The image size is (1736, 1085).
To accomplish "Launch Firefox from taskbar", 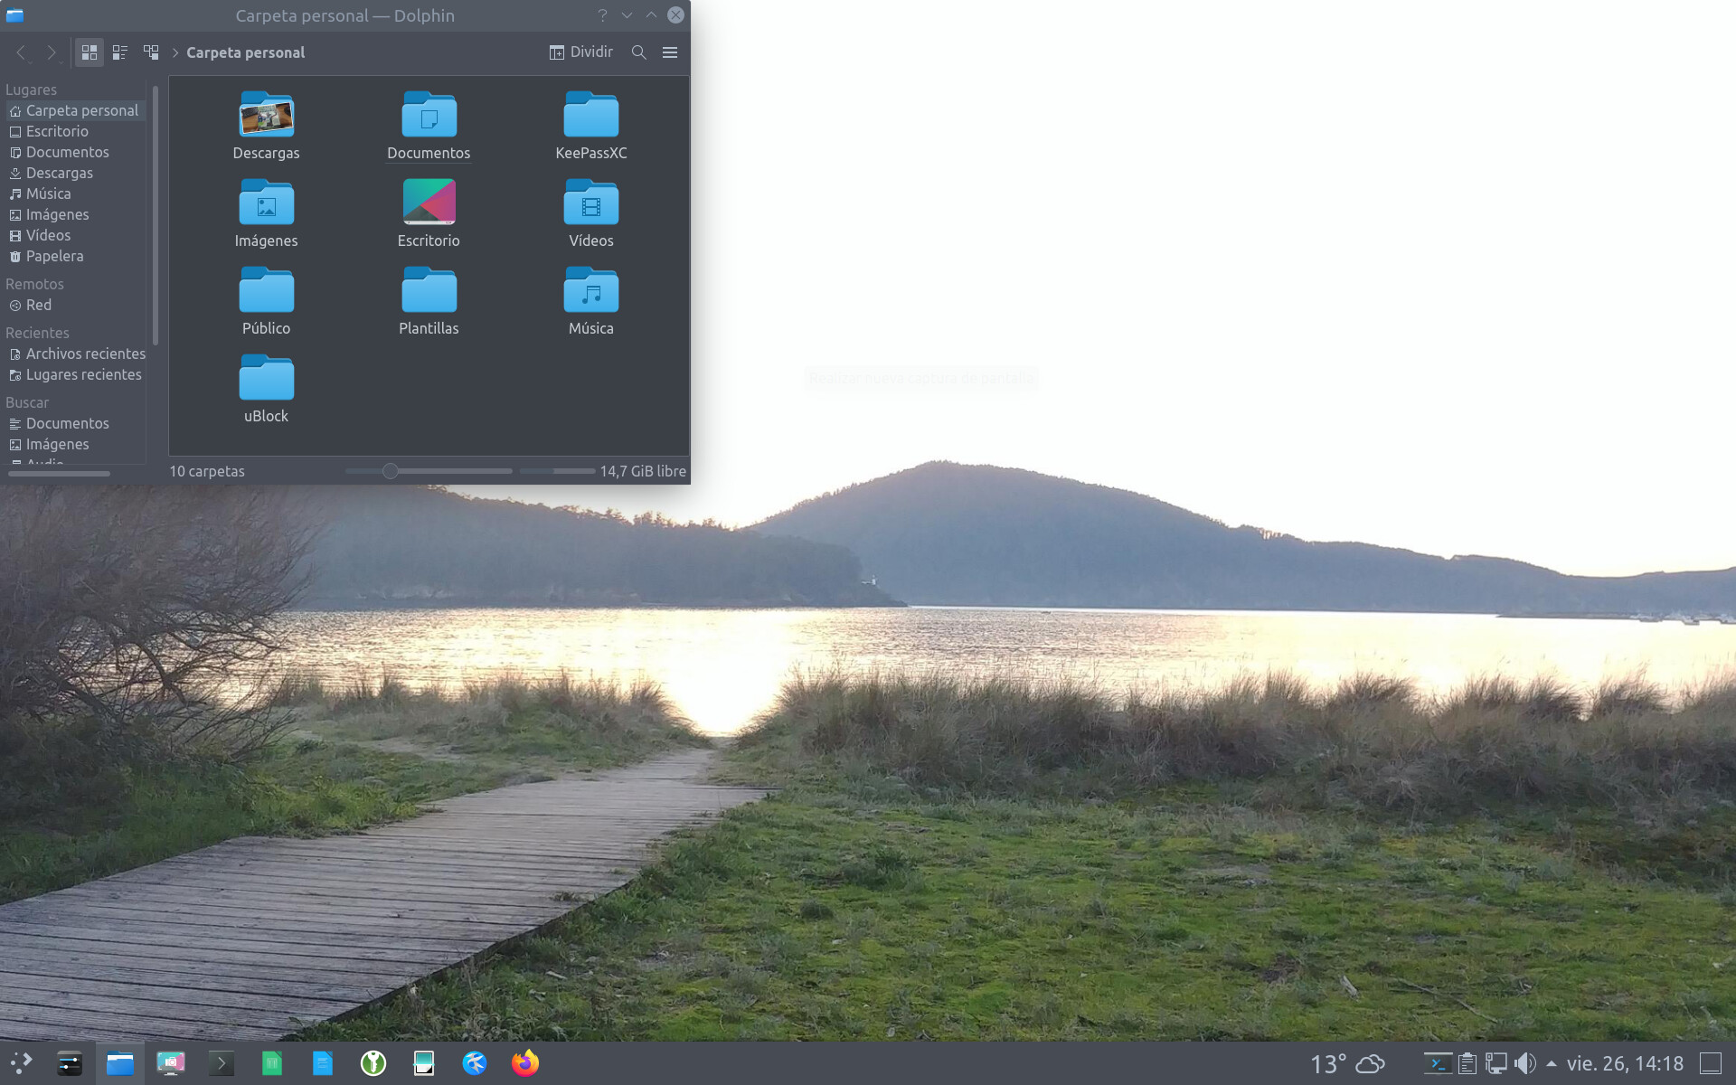I will point(525,1063).
